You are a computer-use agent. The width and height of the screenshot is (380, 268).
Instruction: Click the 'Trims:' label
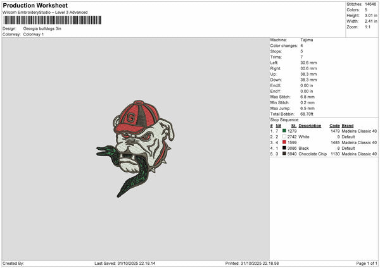pyautogui.click(x=276, y=57)
